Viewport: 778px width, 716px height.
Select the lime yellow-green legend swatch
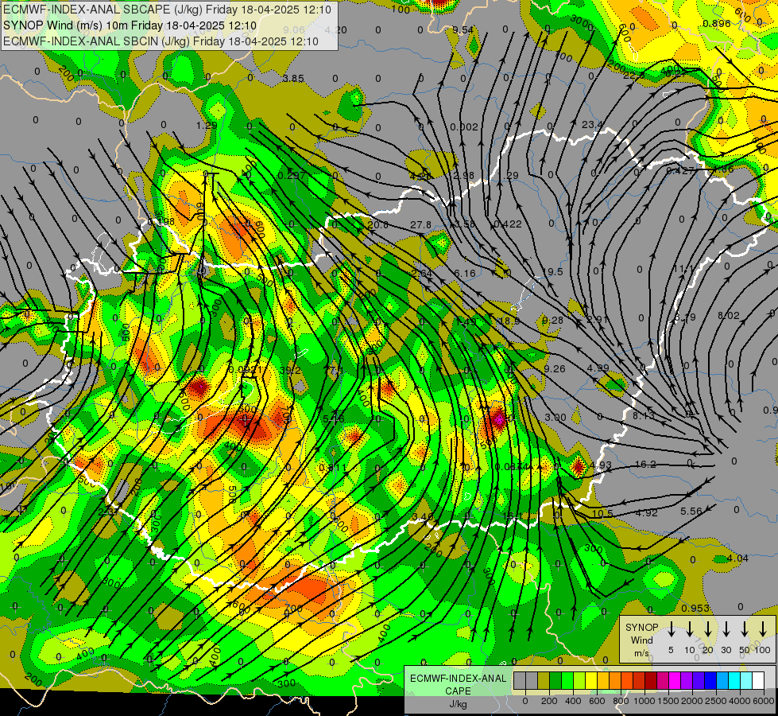[x=579, y=680]
